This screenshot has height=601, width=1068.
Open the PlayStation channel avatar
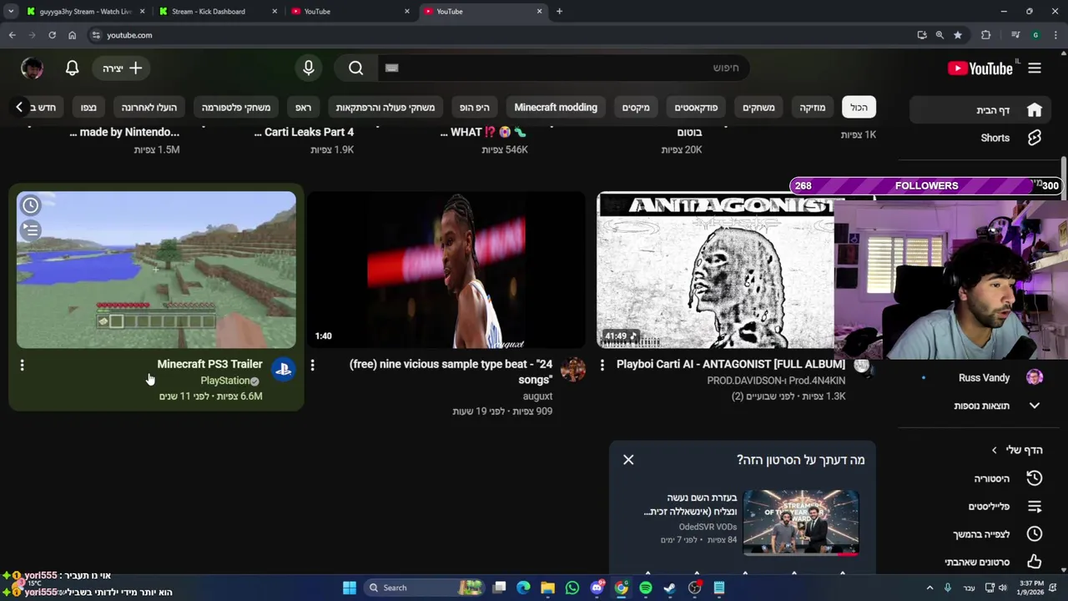pos(284,369)
